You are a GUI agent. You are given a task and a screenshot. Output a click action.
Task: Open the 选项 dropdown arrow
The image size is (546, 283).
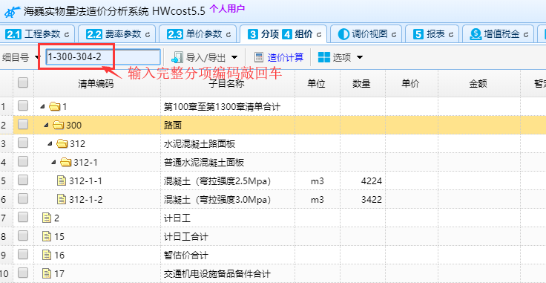(360, 57)
